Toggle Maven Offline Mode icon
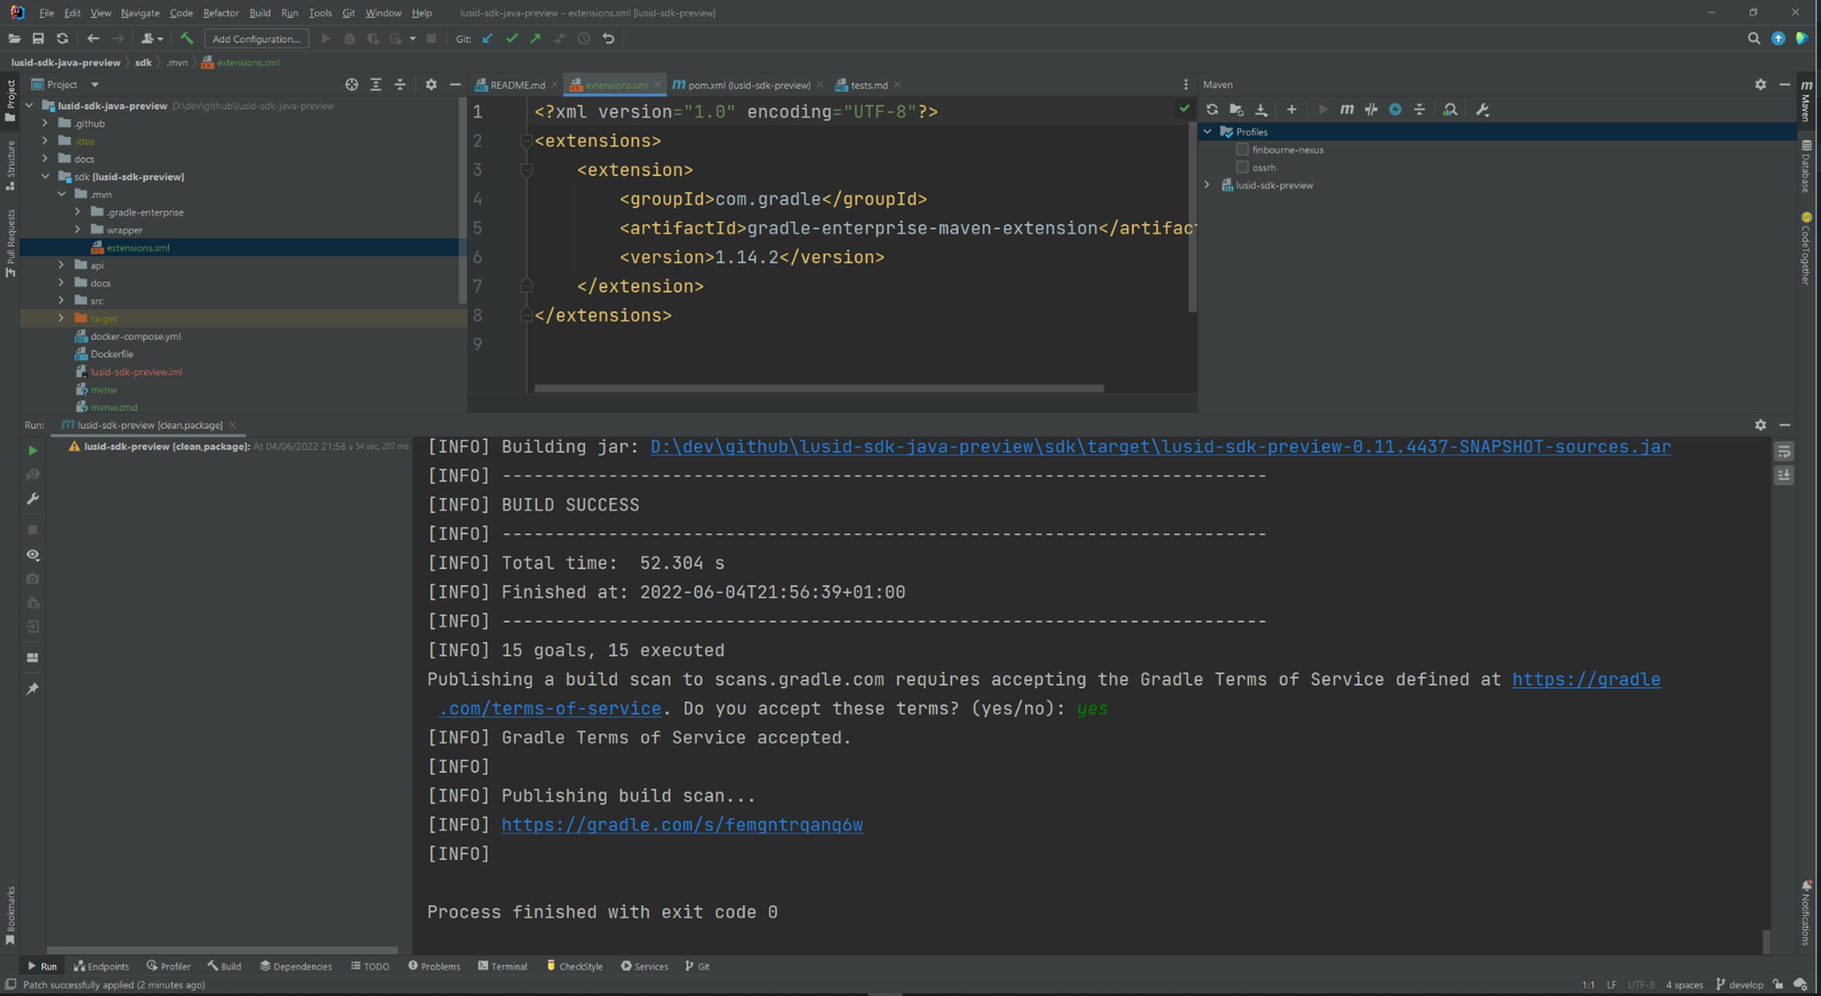This screenshot has width=1821, height=996. [x=1371, y=110]
